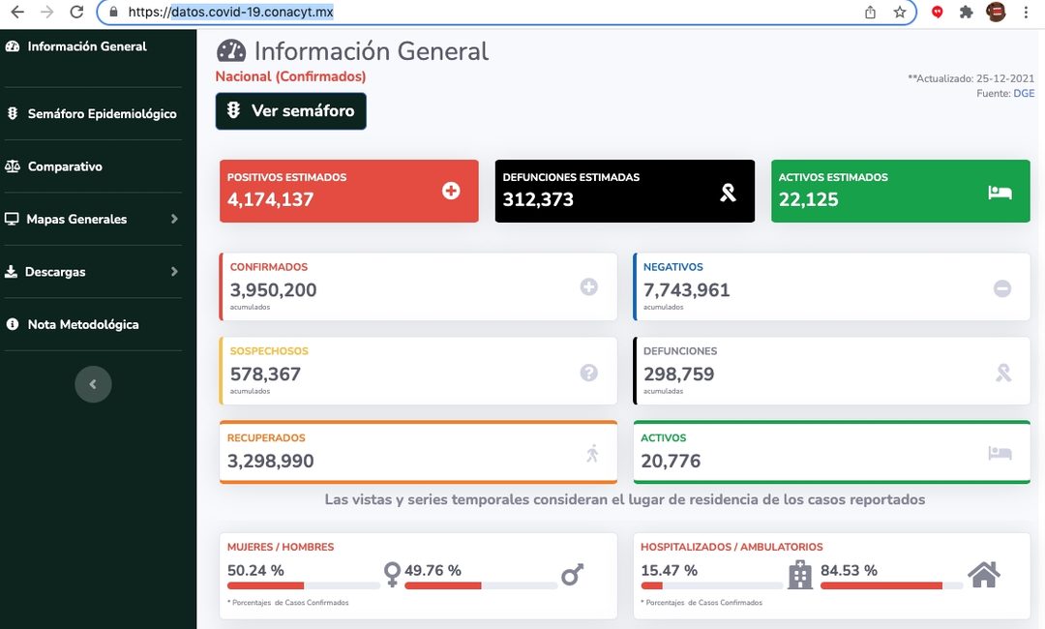Open the browser extensions puzzle icon
This screenshot has height=629, width=1045.
pos(966,12)
